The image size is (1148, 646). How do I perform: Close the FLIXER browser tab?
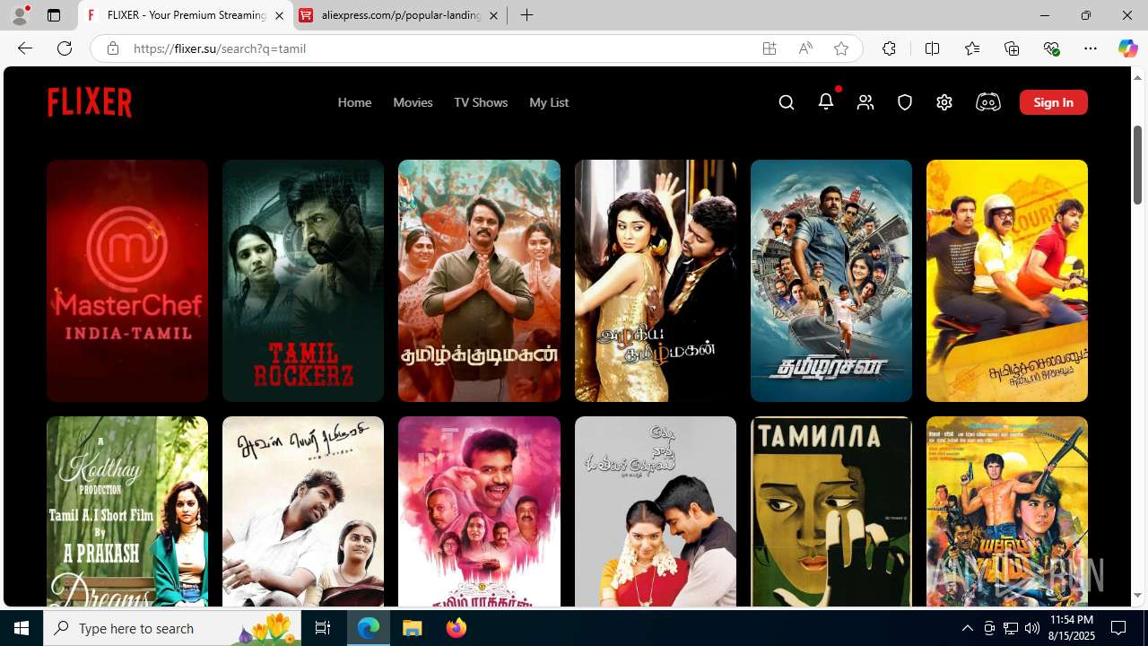279,15
